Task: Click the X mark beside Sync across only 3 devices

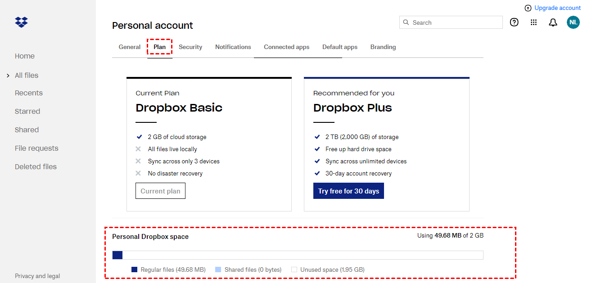Action: tap(139, 161)
